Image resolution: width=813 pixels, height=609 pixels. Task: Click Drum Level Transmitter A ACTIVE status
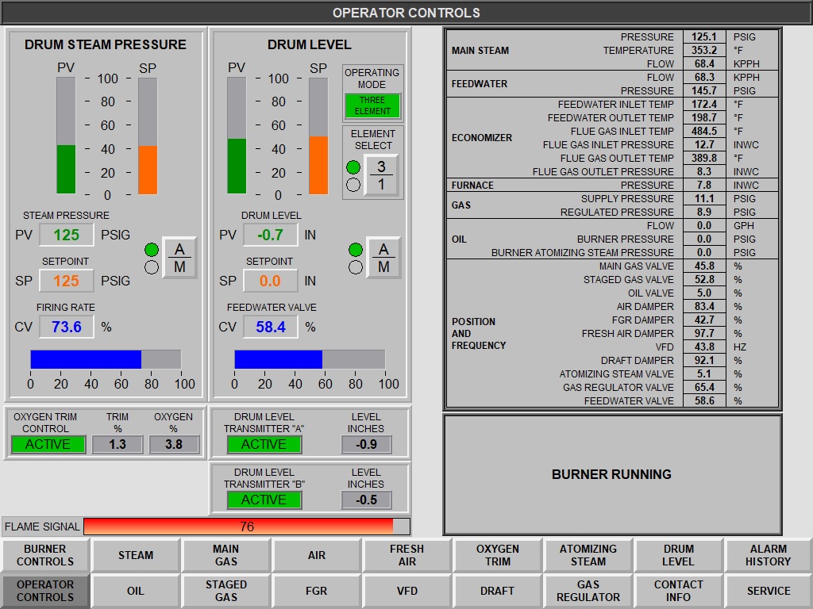[264, 444]
